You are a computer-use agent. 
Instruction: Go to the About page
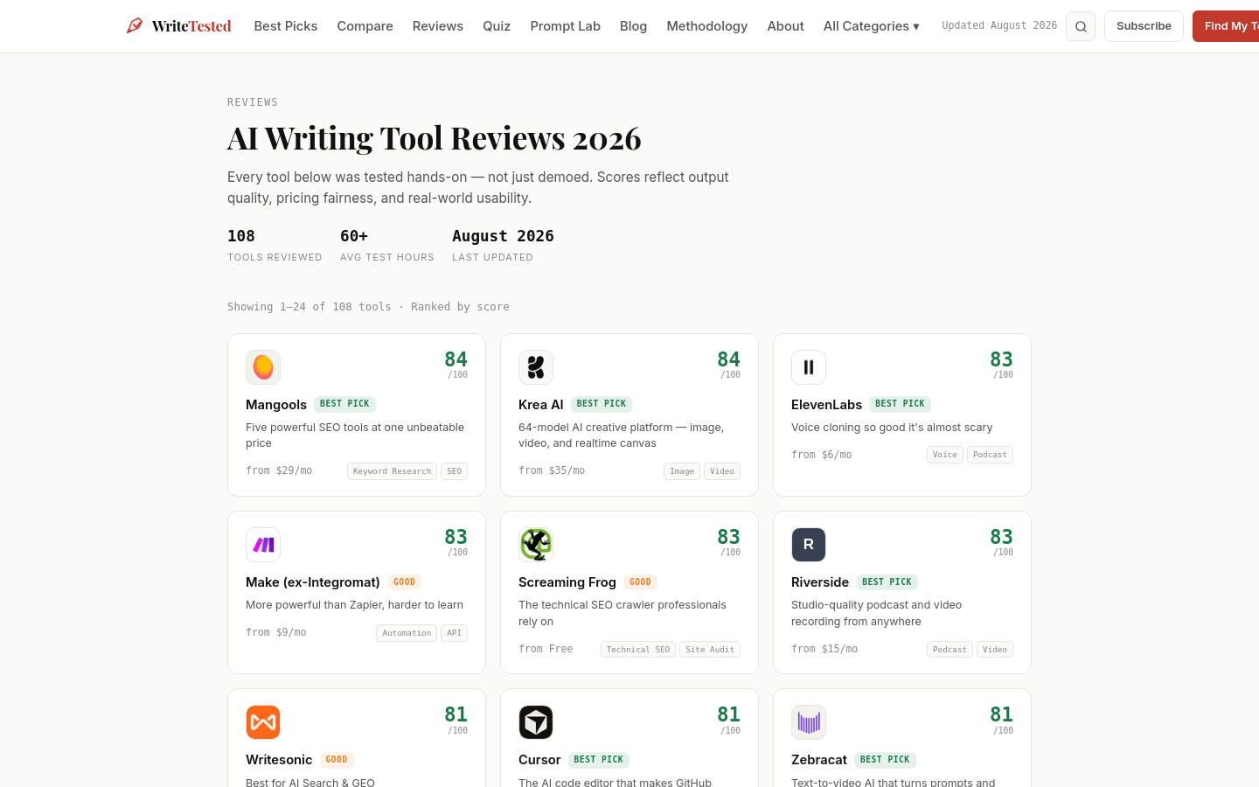[785, 26]
